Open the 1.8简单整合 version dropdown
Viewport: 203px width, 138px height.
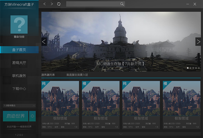pyautogui.click(x=19, y=105)
